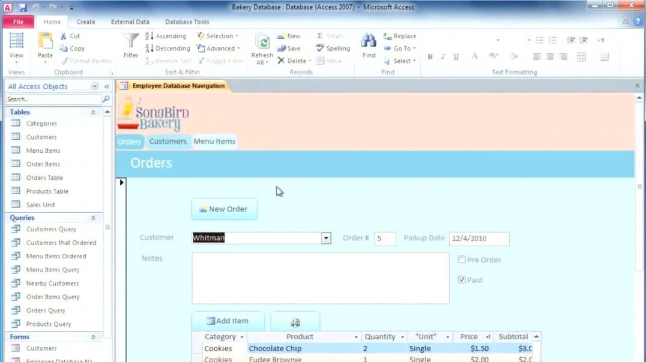The height and width of the screenshot is (362, 646).
Task: Select the Chocolate Chip product cell
Action: coord(304,348)
